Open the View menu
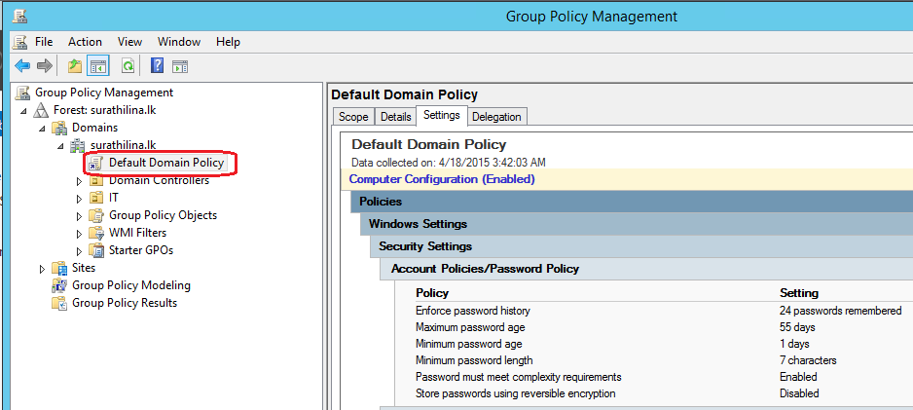Image resolution: width=913 pixels, height=410 pixels. pos(129,42)
